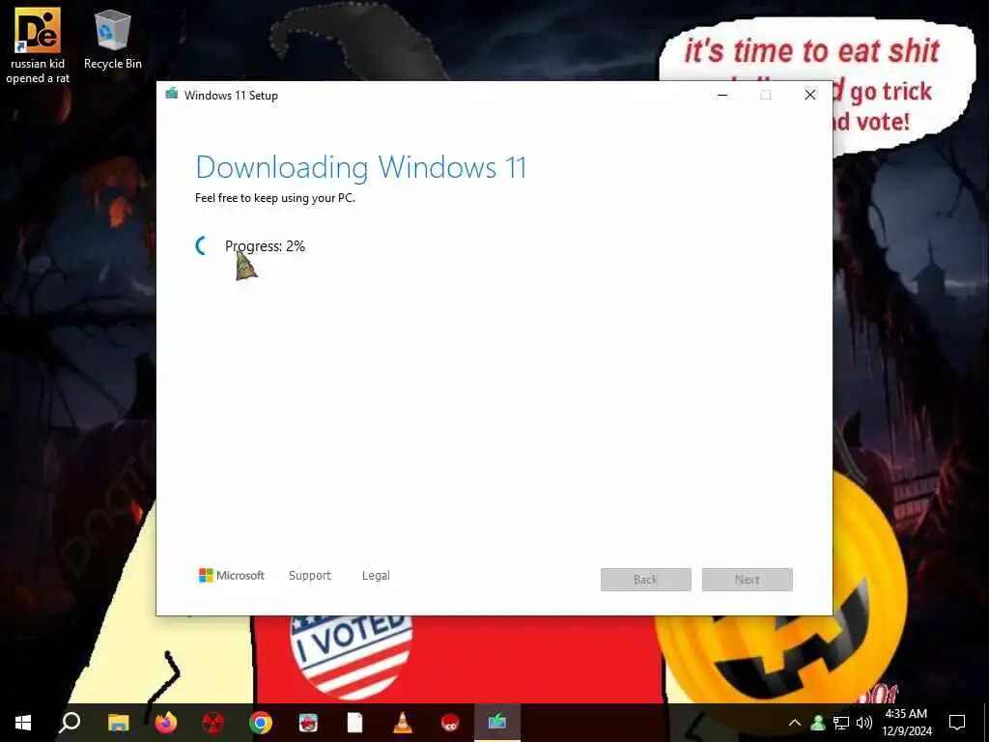Open taskbar Search magnifier
Image resolution: width=989 pixels, height=742 pixels.
click(70, 723)
